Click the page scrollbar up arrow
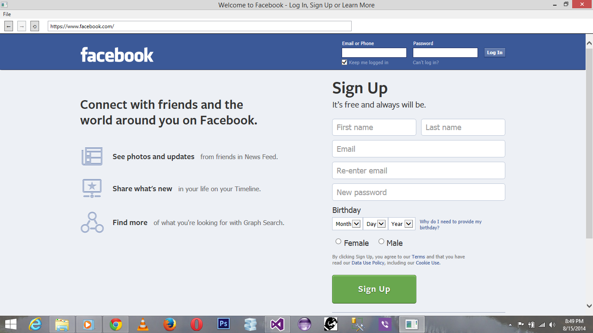 tap(589, 43)
